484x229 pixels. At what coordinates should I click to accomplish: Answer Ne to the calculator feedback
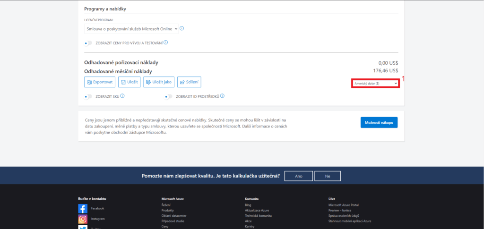(327, 176)
